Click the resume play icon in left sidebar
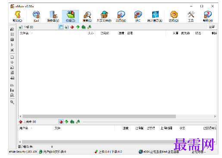The image size is (222, 158). pyautogui.click(x=12, y=45)
